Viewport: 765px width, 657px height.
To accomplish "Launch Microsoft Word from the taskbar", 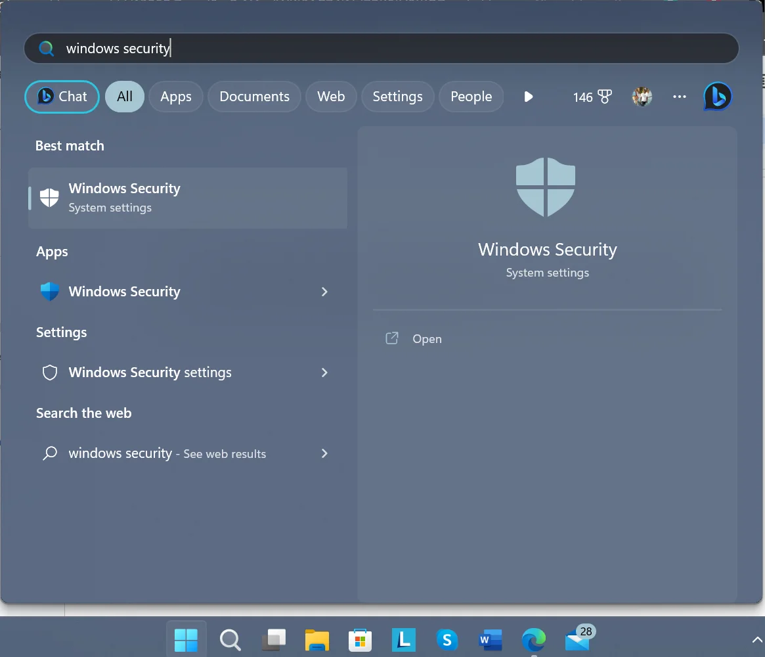I will click(x=490, y=639).
